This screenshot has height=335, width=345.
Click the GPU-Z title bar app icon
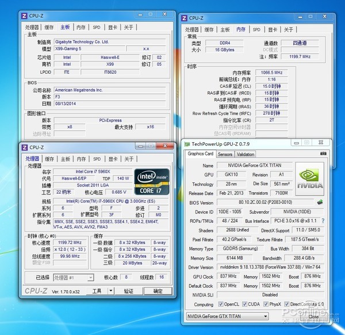(x=187, y=144)
